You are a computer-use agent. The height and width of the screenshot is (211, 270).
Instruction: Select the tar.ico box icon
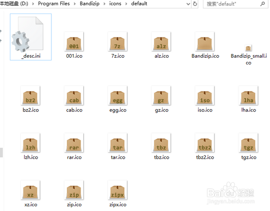(117, 143)
